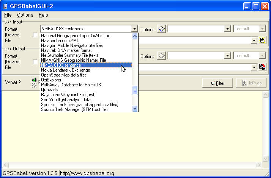Maximize the GPSBabelGUI-2 window
The image size is (271, 178).
tap(256, 6)
